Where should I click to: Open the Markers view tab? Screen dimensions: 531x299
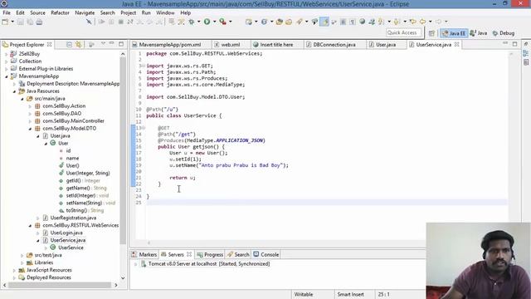(144, 255)
